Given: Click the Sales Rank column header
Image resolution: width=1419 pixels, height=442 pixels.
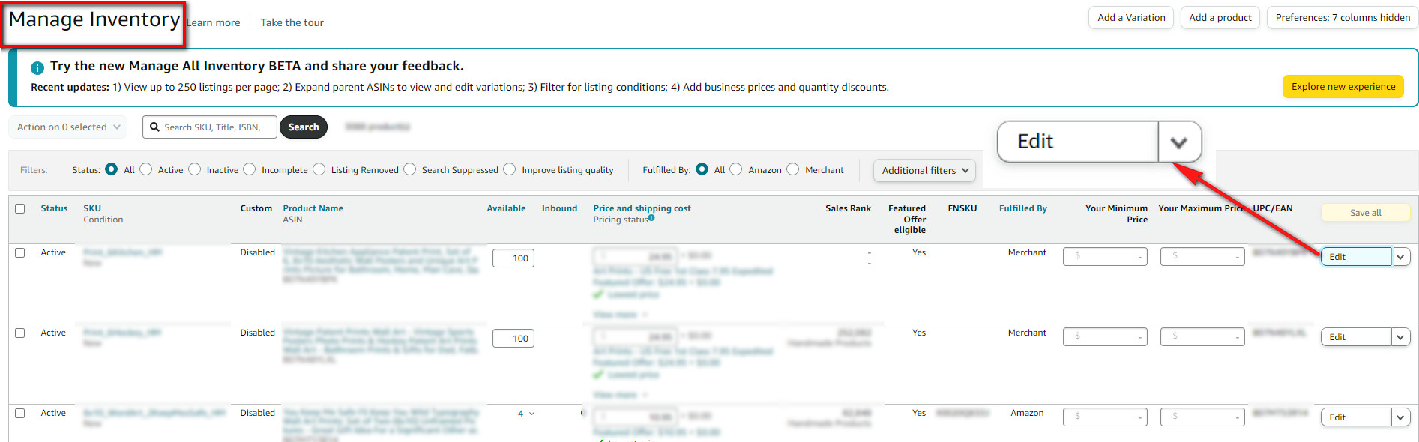Looking at the screenshot, I should pyautogui.click(x=848, y=208).
